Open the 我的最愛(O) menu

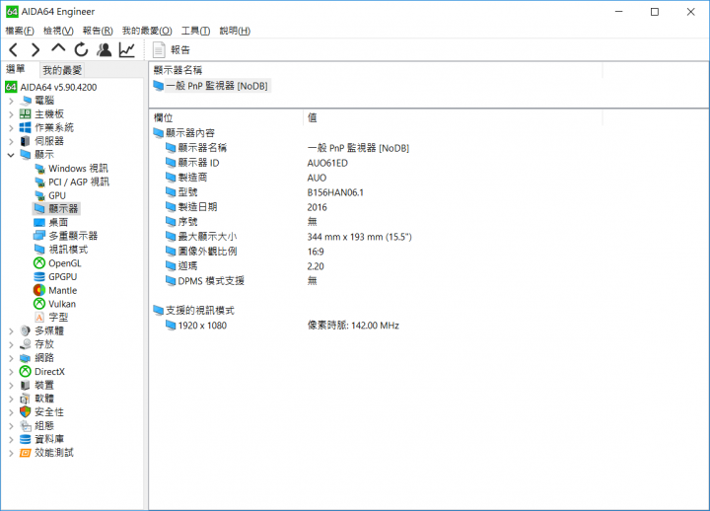point(147,31)
